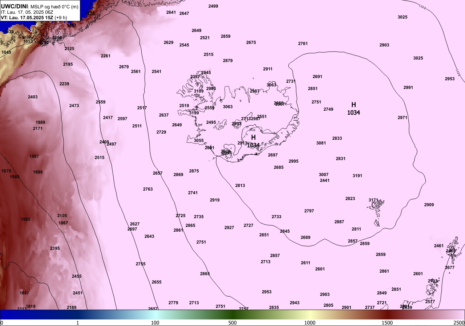465x326 pixels.
Task: Click the freezing level value 2441
Action: click(x=325, y=180)
